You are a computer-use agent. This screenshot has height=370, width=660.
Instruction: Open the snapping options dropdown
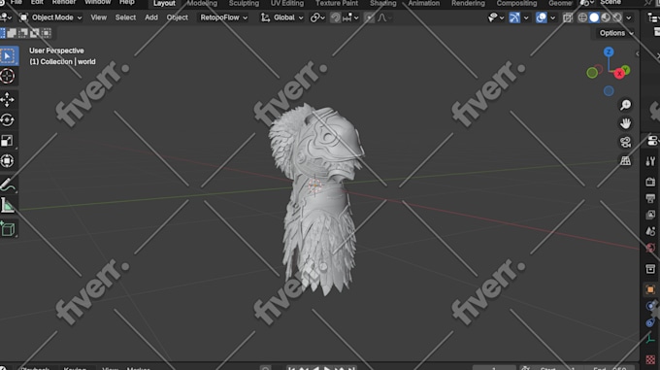350,17
